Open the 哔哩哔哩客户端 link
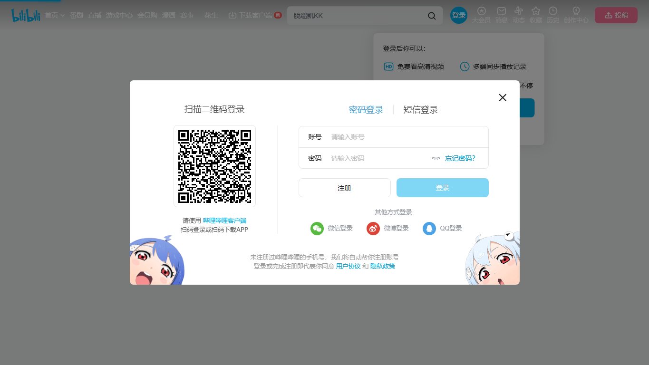The image size is (649, 365). [x=225, y=221]
